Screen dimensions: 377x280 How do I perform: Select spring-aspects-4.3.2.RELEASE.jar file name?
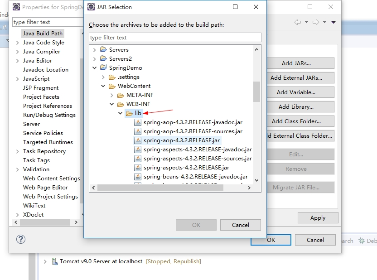click(186, 168)
